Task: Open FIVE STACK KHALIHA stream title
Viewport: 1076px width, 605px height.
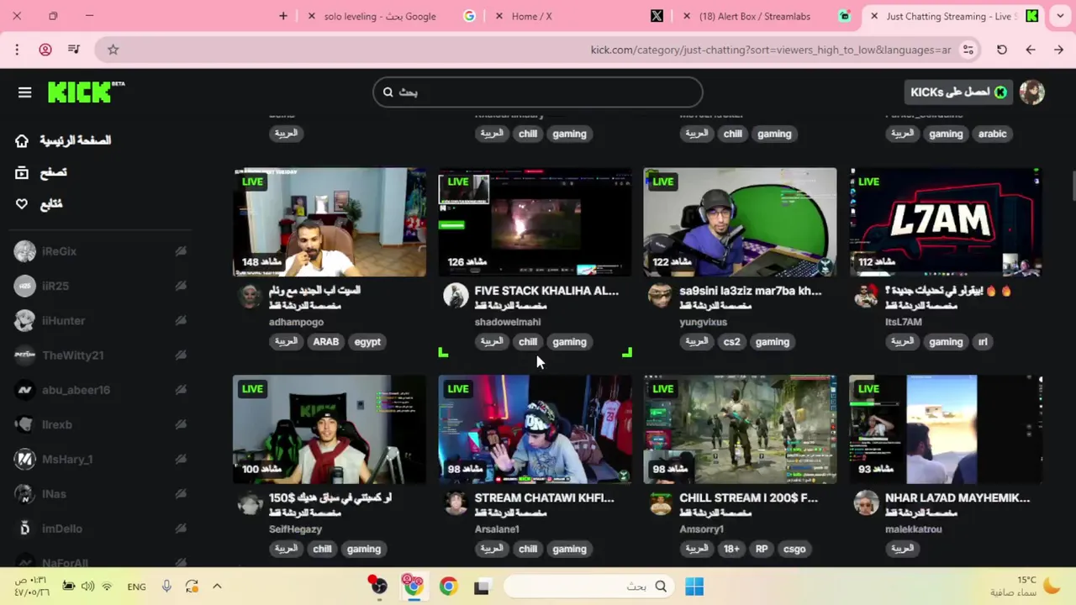Action: (x=546, y=291)
